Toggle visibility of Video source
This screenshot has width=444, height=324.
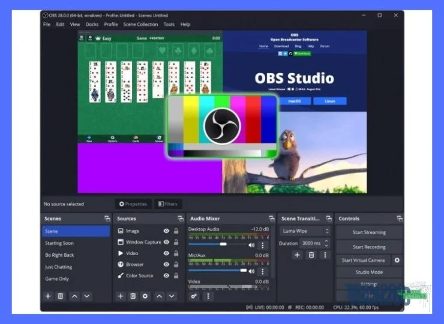pyautogui.click(x=166, y=253)
